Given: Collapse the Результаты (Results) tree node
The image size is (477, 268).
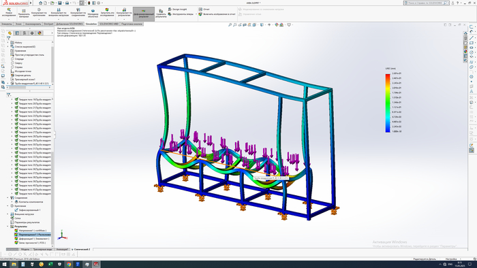Looking at the screenshot, I should point(8,227).
